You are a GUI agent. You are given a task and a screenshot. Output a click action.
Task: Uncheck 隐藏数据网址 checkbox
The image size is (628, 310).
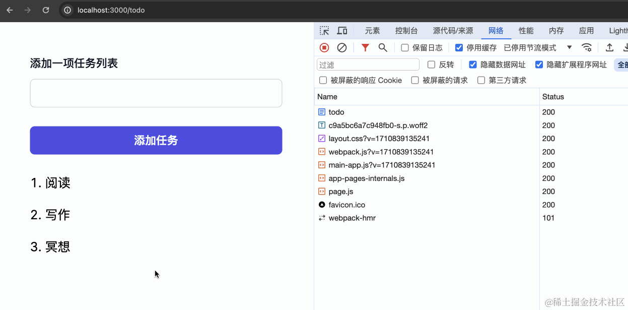[472, 65]
